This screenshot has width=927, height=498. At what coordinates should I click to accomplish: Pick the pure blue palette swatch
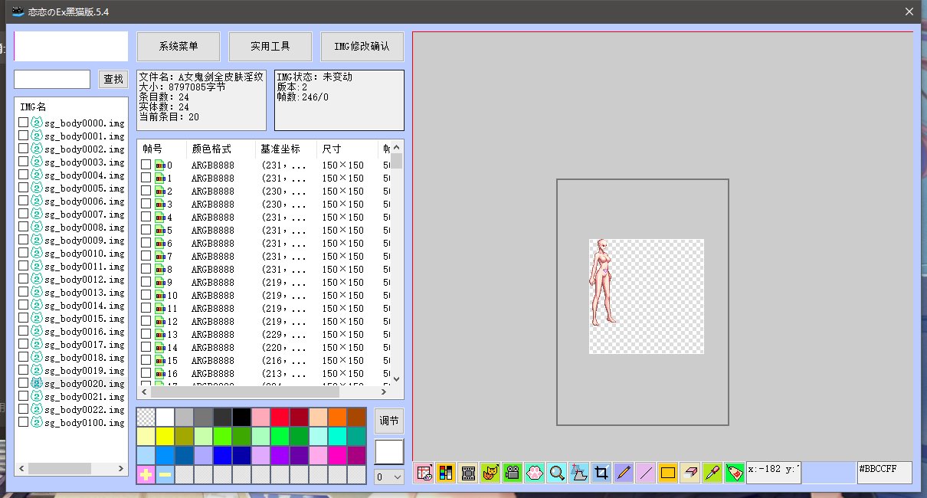[x=222, y=455]
